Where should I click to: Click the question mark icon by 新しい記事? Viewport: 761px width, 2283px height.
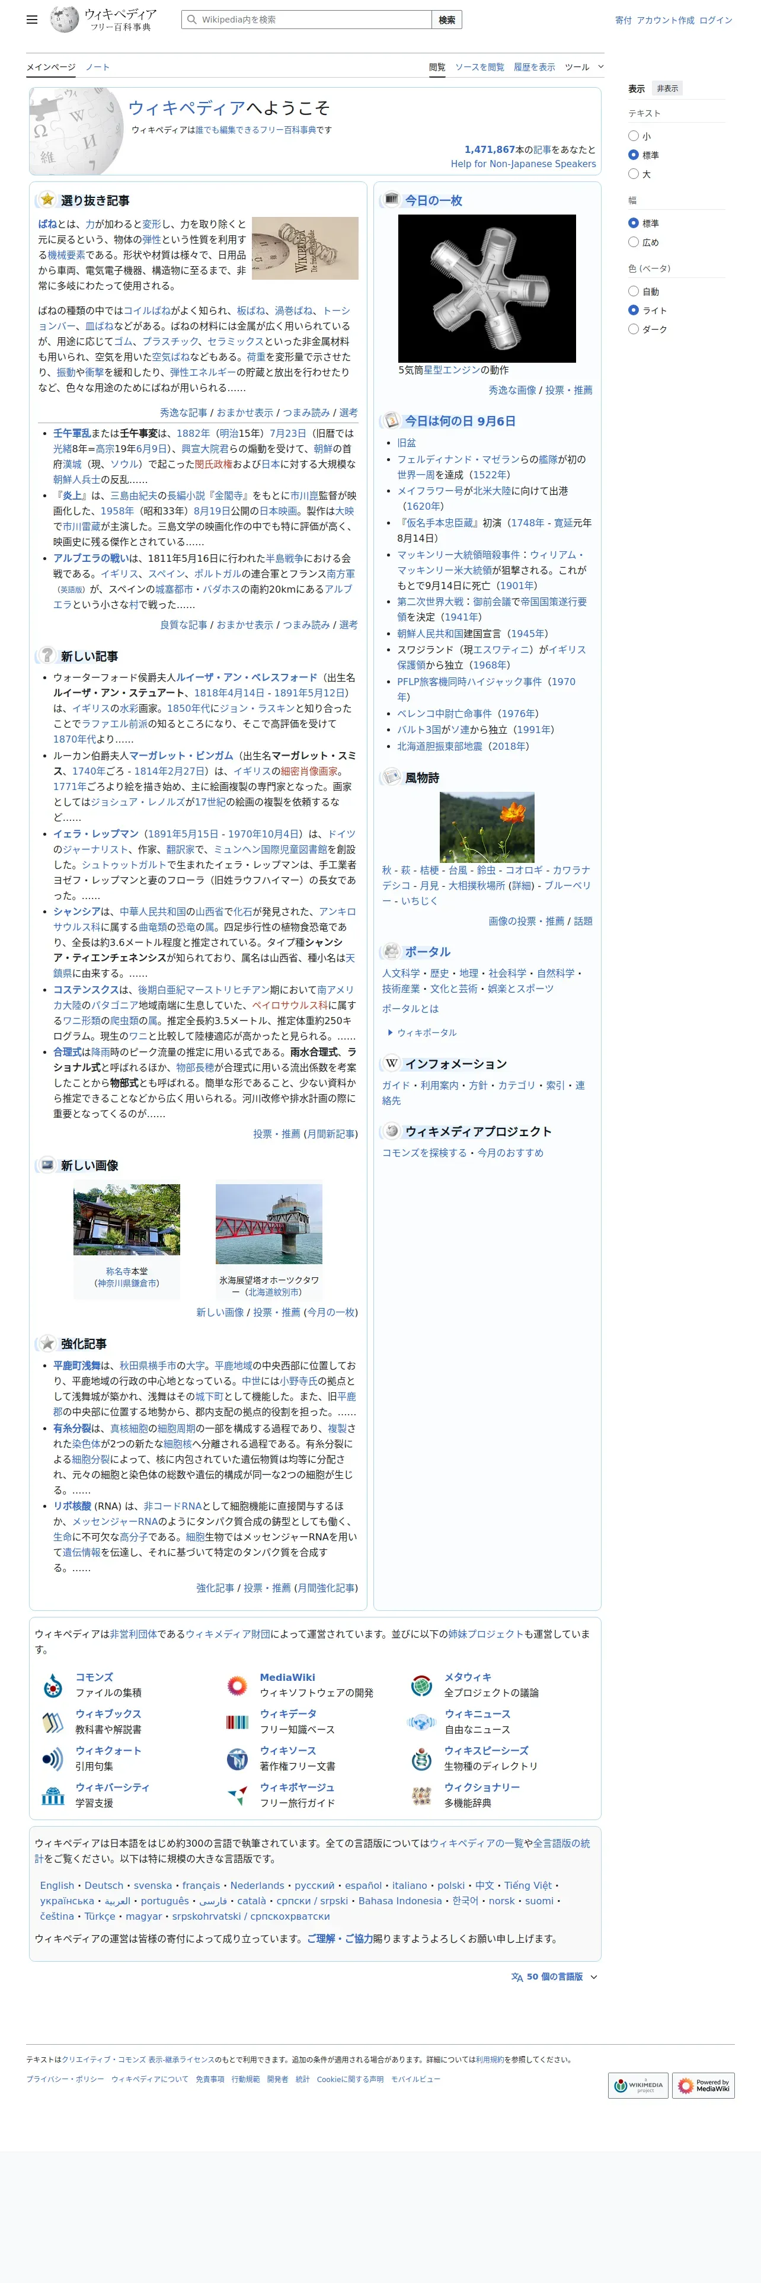[47, 655]
